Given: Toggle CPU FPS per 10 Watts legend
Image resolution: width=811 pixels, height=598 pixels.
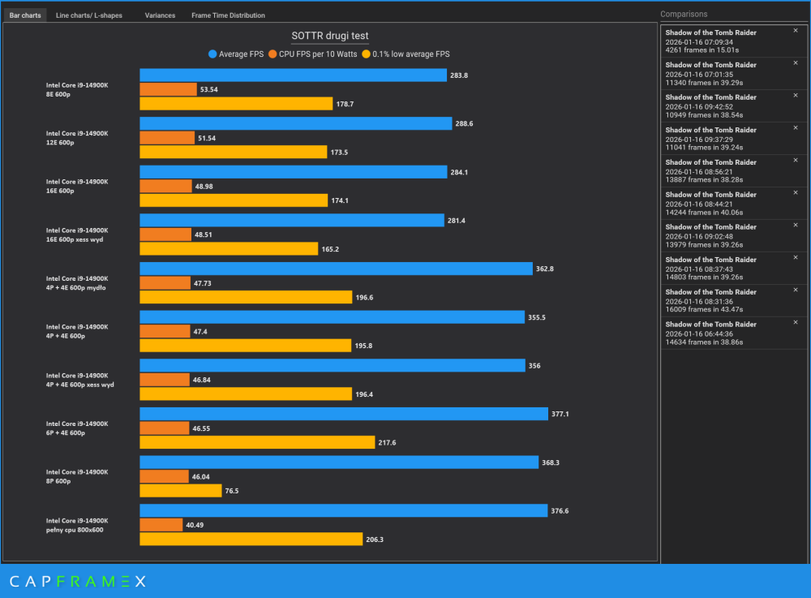Looking at the screenshot, I should tap(313, 54).
